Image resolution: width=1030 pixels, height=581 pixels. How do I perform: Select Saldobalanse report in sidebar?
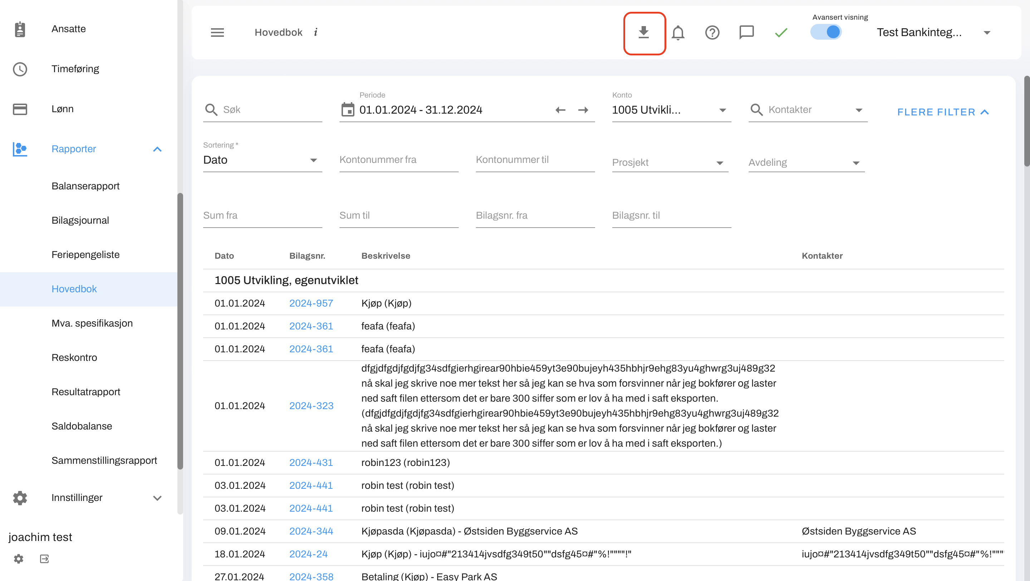point(82,426)
